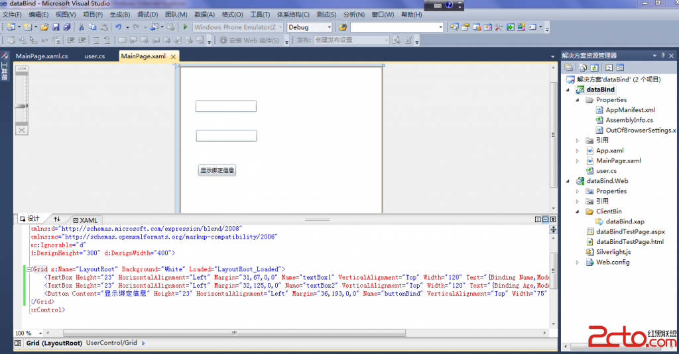The image size is (679, 354).
Task: Open the 编辑(E) menu
Action: 38,15
